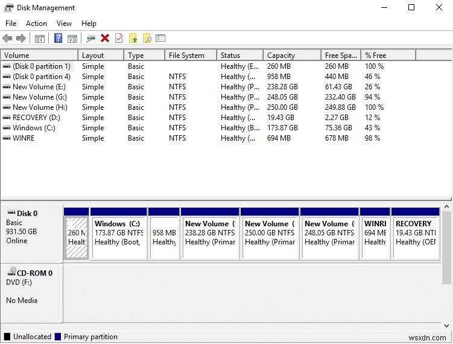453x344 pixels.
Task: Click the Forward arrow toolbar icon
Action: coord(21,39)
